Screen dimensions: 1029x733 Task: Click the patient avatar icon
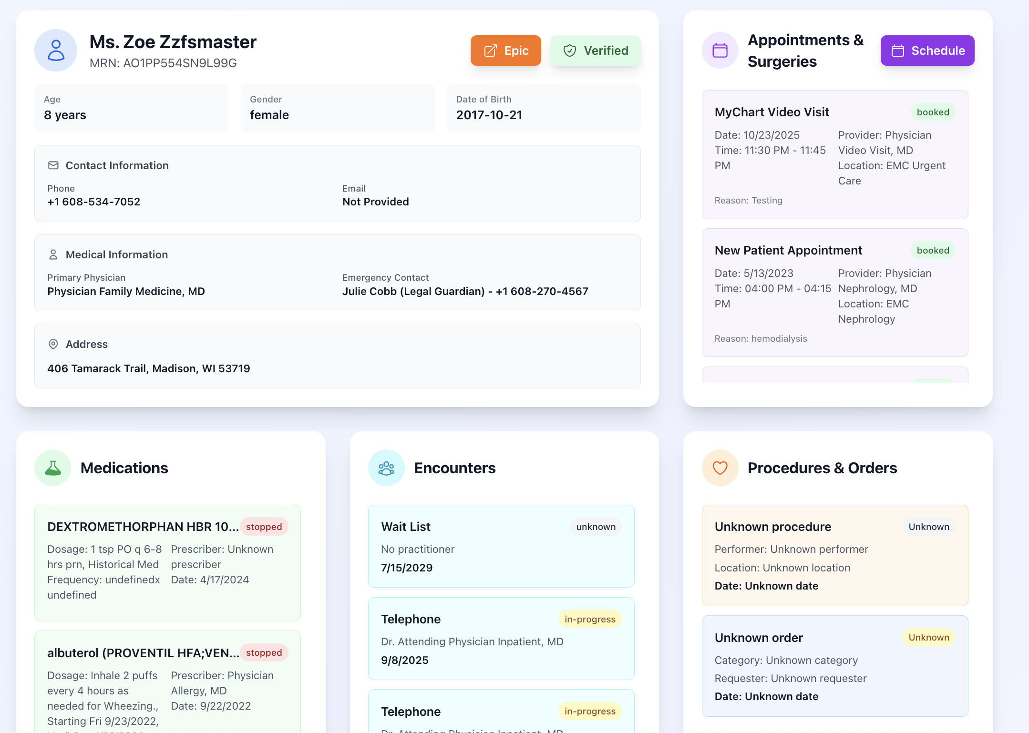coord(56,50)
